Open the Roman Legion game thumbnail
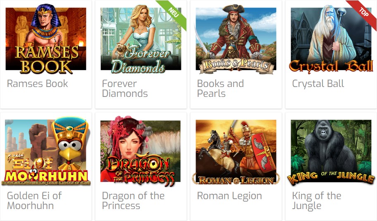 pos(236,152)
